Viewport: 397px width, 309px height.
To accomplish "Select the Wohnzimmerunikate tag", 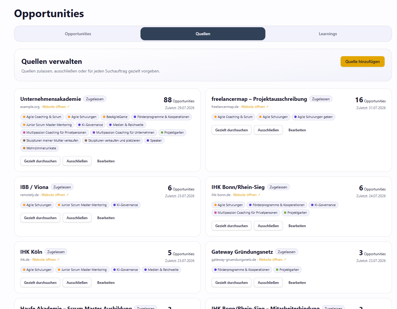I will pos(40,148).
